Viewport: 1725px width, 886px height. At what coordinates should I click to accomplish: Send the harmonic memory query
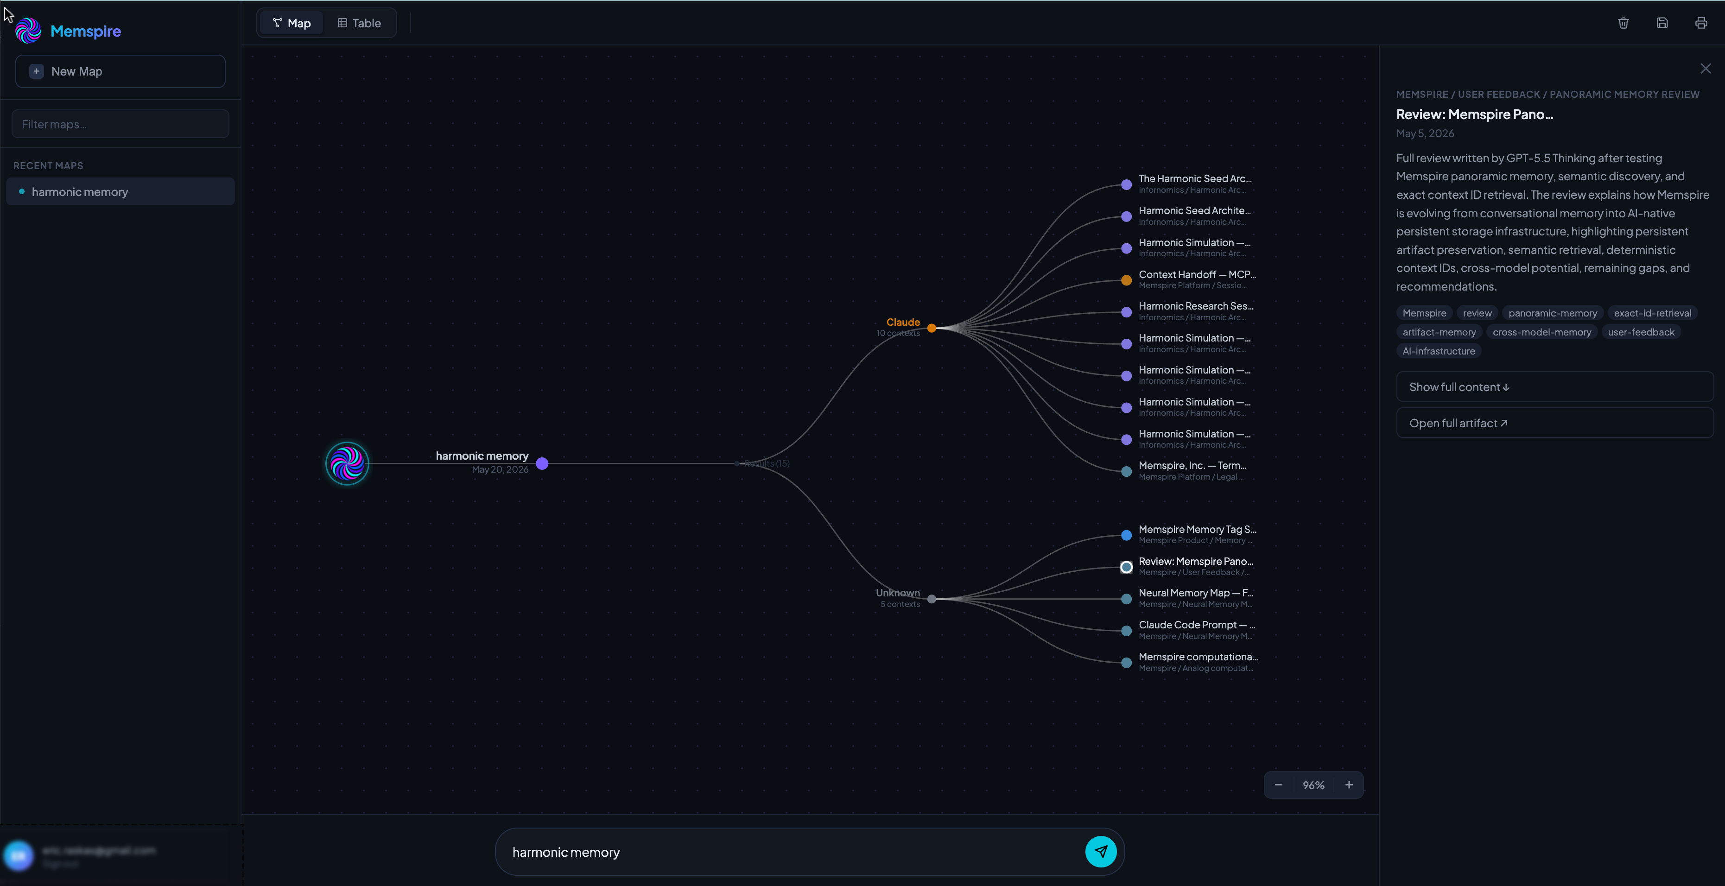tap(1101, 851)
